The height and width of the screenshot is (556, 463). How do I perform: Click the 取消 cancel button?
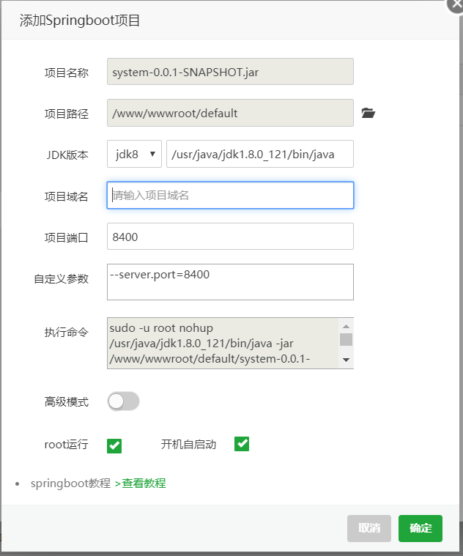click(369, 528)
